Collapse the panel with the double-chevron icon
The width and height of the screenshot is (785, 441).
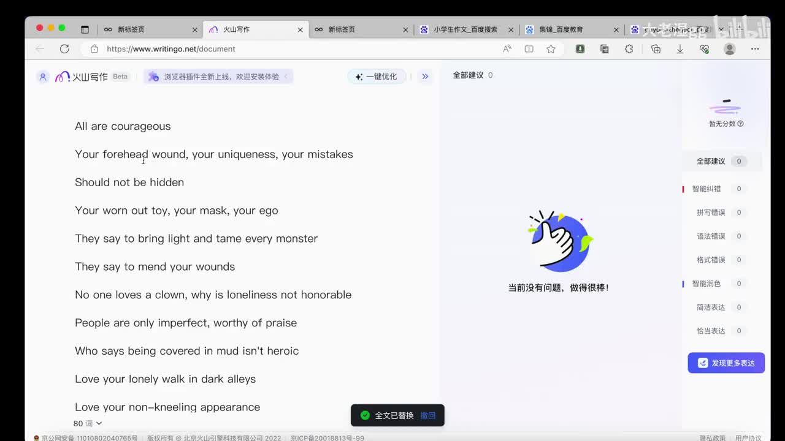point(425,77)
